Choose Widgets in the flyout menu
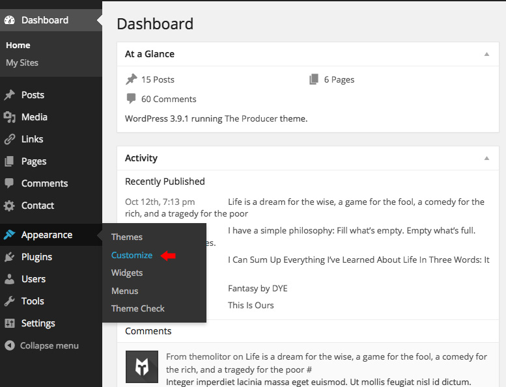The width and height of the screenshot is (506, 387). pyautogui.click(x=127, y=273)
